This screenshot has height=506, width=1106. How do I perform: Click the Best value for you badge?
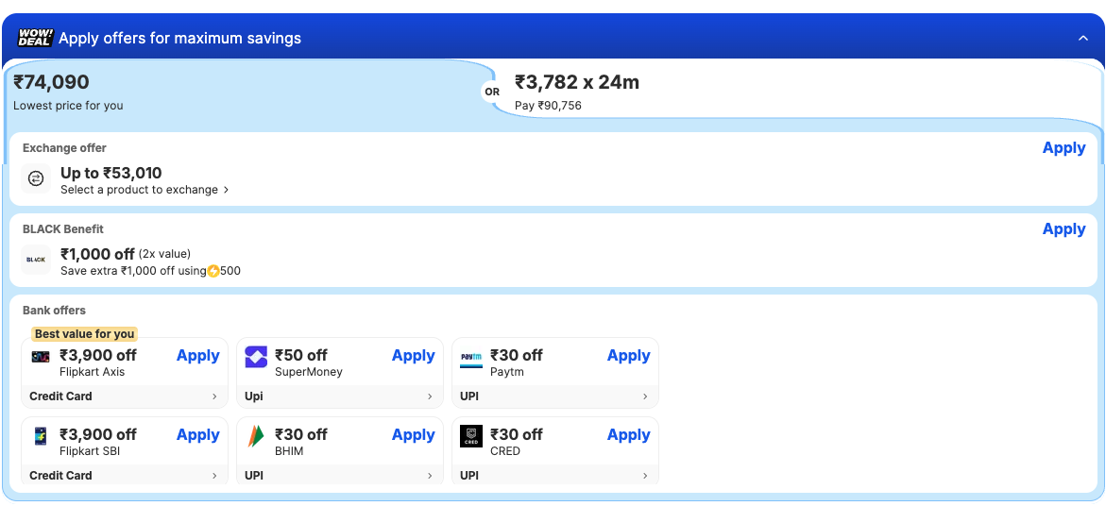pos(84,334)
